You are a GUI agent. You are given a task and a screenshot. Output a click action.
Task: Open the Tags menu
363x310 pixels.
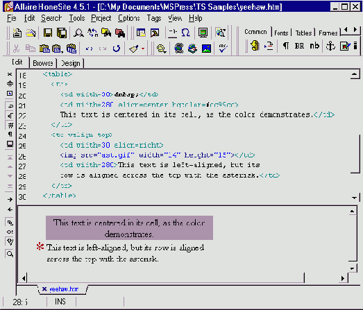(x=154, y=18)
